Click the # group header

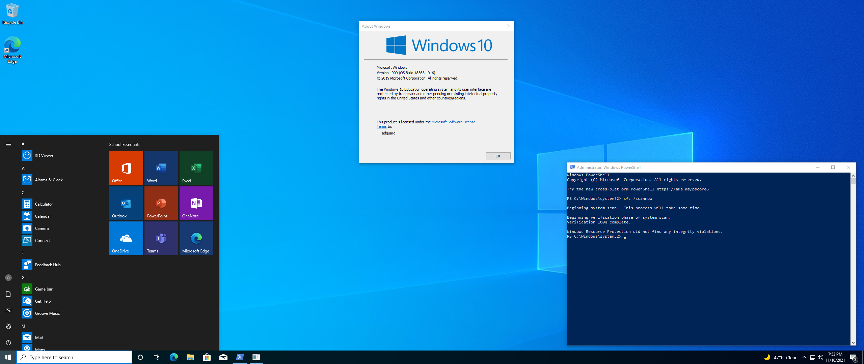pyautogui.click(x=23, y=144)
